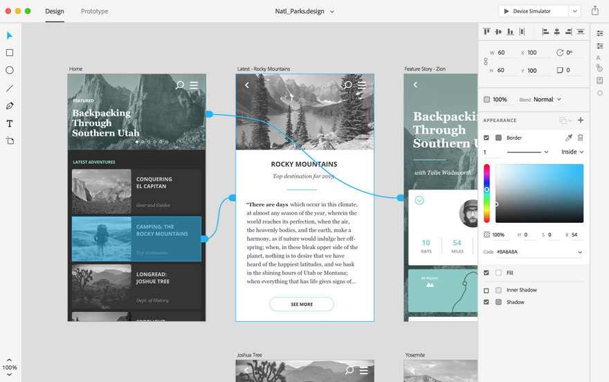The width and height of the screenshot is (609, 382).
Task: Select the arrow Selection tool
Action: click(x=10, y=35)
